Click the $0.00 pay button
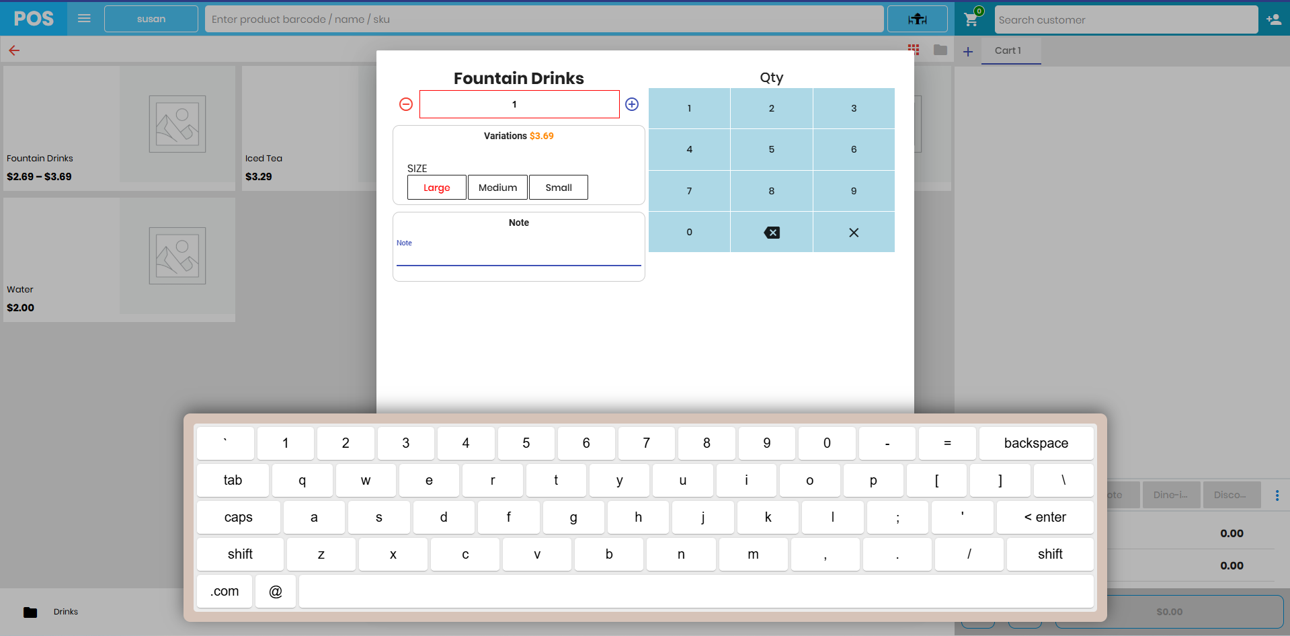This screenshot has width=1290, height=636. pyautogui.click(x=1170, y=612)
